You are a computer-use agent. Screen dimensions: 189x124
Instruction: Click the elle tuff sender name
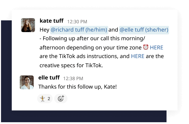pyautogui.click(x=49, y=78)
